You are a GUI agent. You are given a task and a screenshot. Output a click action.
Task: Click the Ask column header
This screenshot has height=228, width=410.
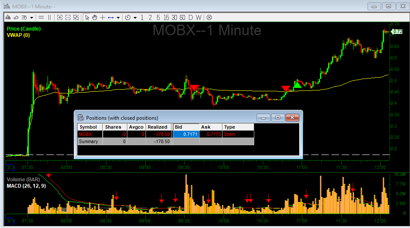(211, 127)
